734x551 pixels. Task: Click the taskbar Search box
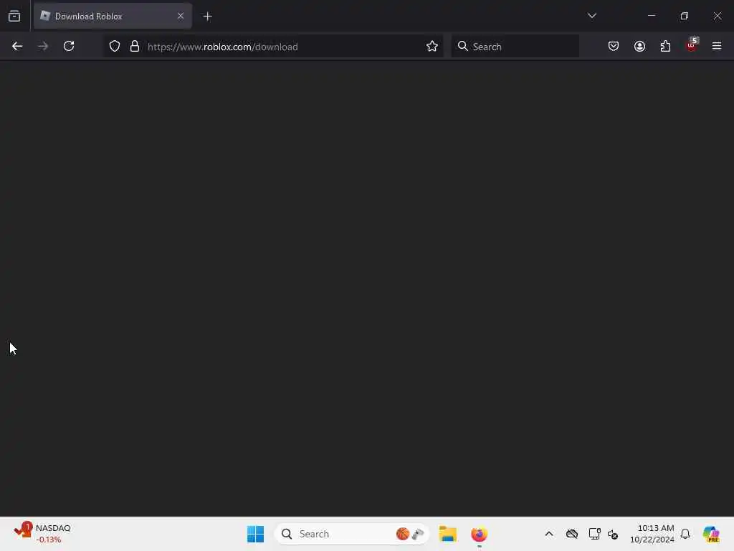[x=351, y=534]
